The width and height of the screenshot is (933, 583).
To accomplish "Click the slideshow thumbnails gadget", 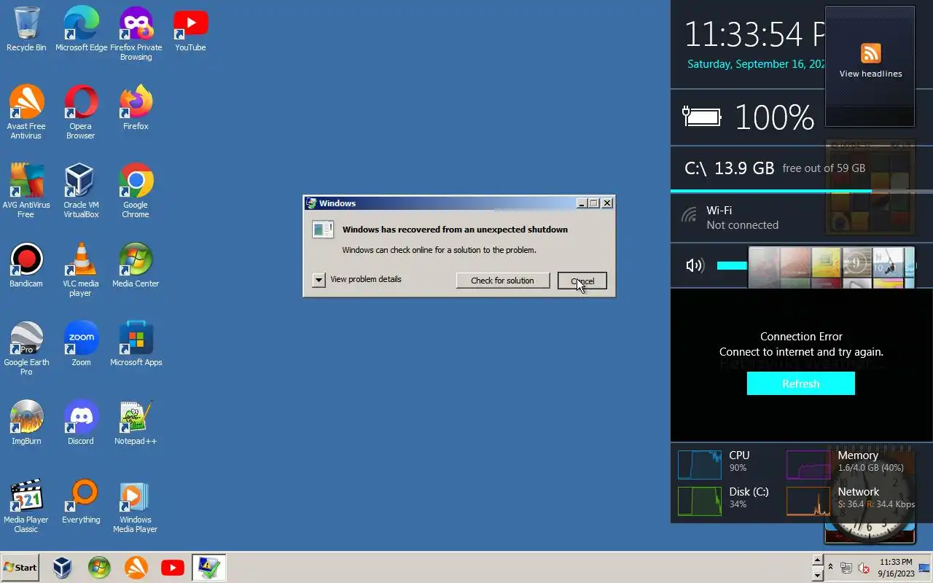I will click(831, 267).
